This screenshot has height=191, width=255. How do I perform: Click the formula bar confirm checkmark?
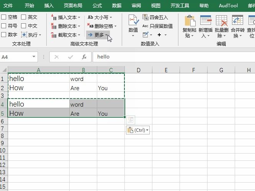pyautogui.click(x=70, y=57)
